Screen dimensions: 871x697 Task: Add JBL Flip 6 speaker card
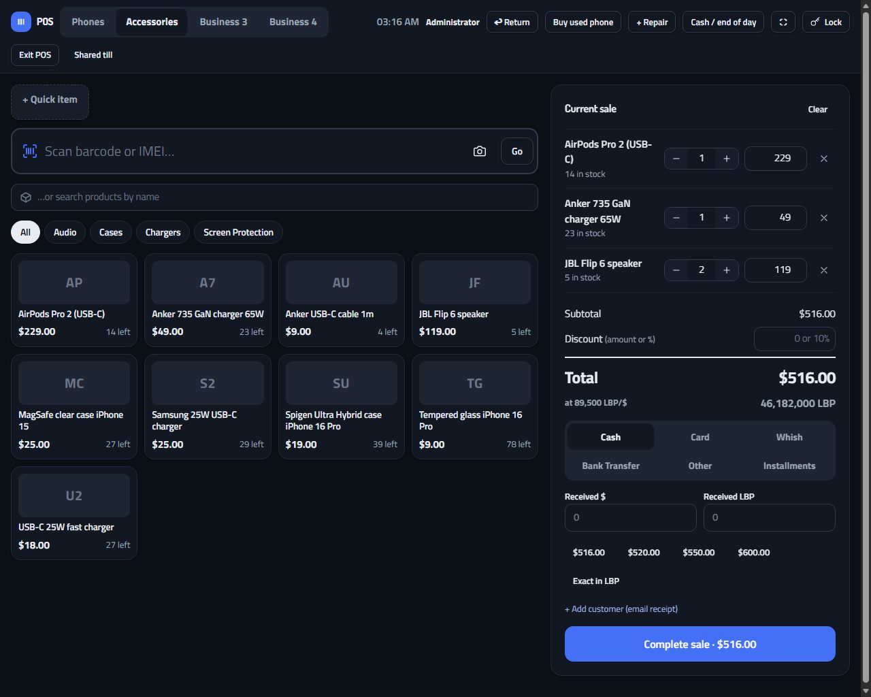pos(475,300)
